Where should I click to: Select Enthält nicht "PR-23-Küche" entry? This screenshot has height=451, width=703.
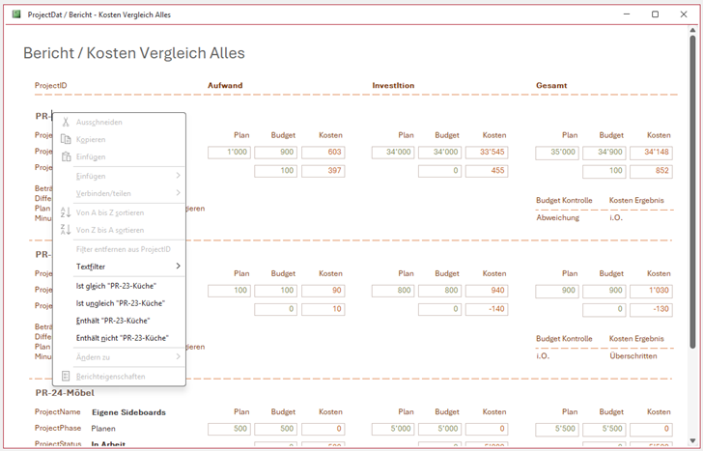[x=120, y=338]
